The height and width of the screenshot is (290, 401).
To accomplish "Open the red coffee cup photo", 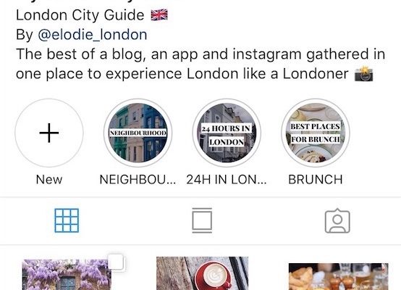I will coord(202,273).
